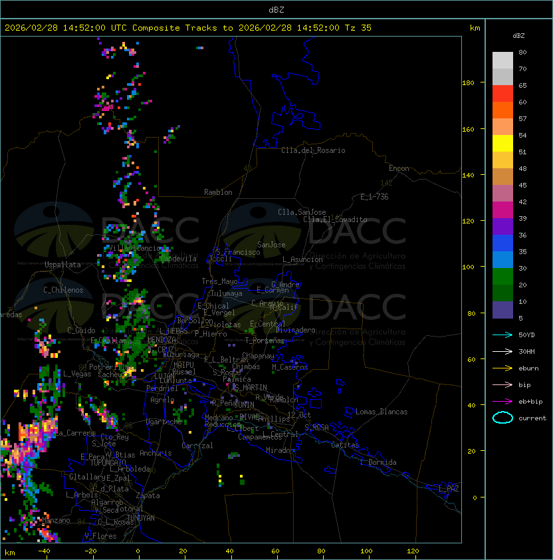This screenshot has width=553, height=560.
Task: Click the 'V_Flores' label
Action: click(x=100, y=536)
